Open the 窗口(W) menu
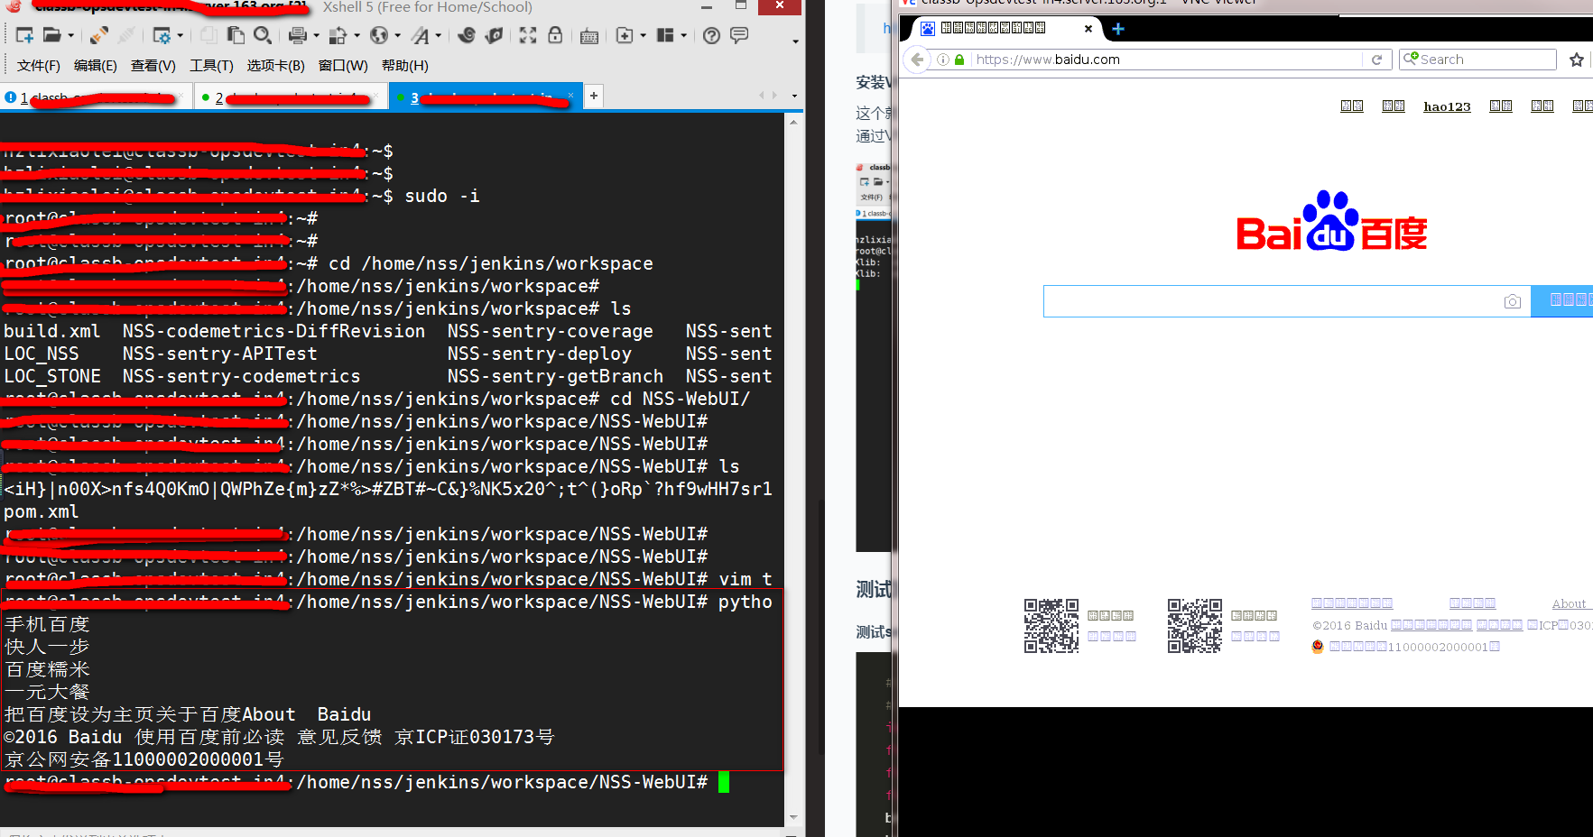Screen dimensions: 1593x837 (343, 65)
